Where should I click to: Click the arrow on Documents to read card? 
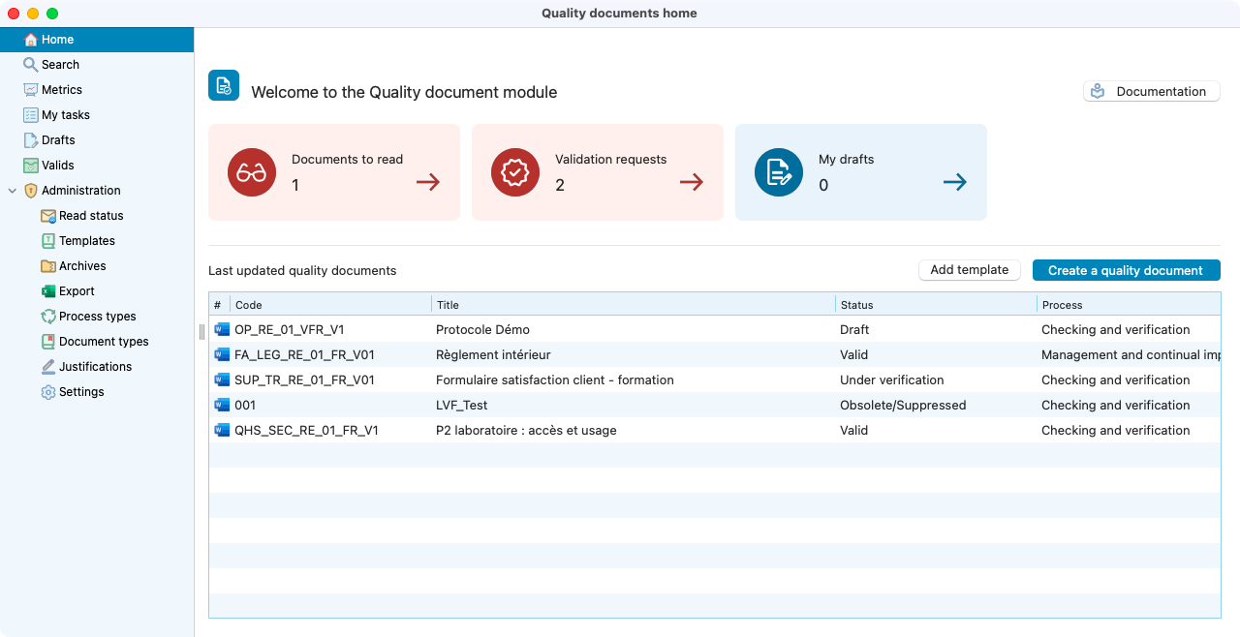click(428, 182)
